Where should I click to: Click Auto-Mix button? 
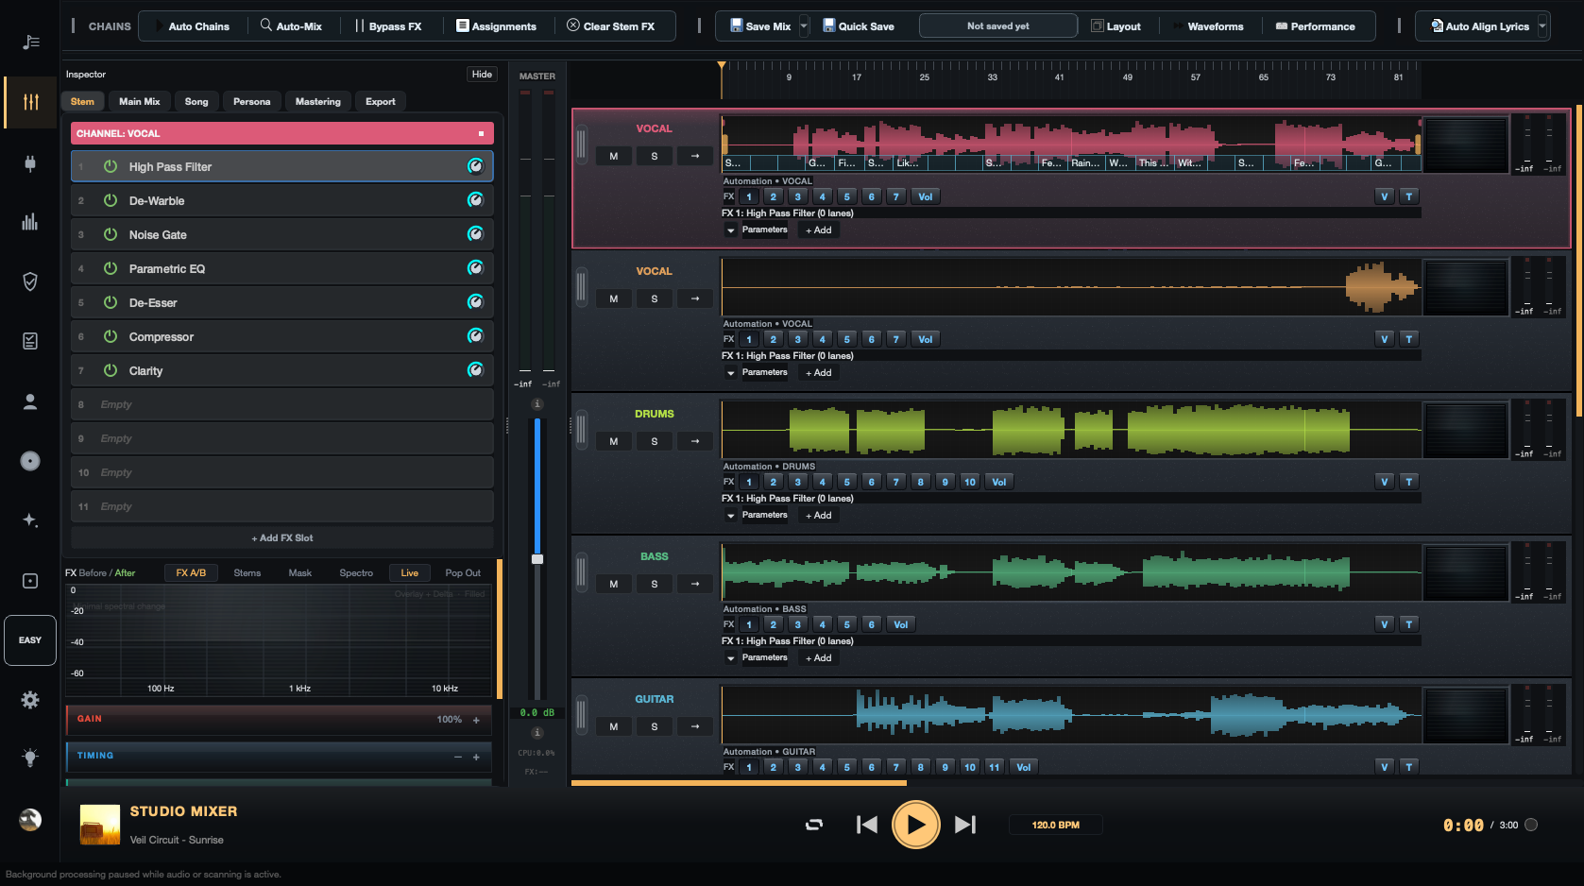[x=292, y=26]
